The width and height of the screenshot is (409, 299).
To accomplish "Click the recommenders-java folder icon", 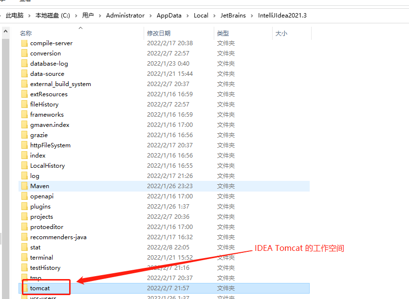I will (24, 237).
